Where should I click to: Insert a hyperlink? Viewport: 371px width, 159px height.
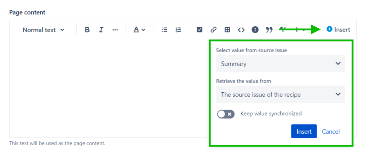(213, 30)
